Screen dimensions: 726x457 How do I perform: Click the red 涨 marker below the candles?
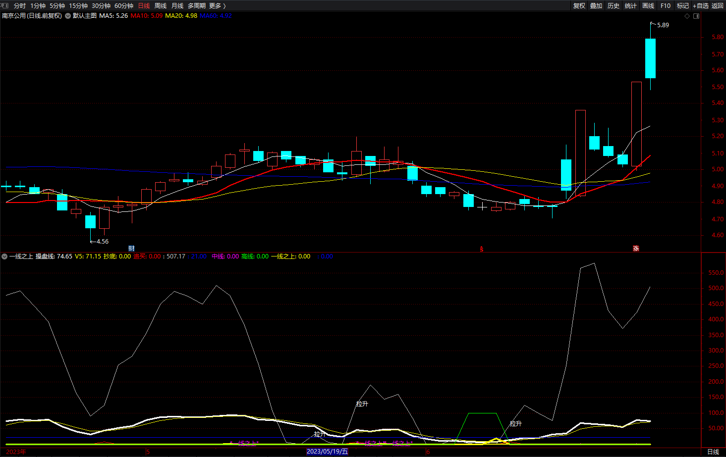(x=636, y=249)
